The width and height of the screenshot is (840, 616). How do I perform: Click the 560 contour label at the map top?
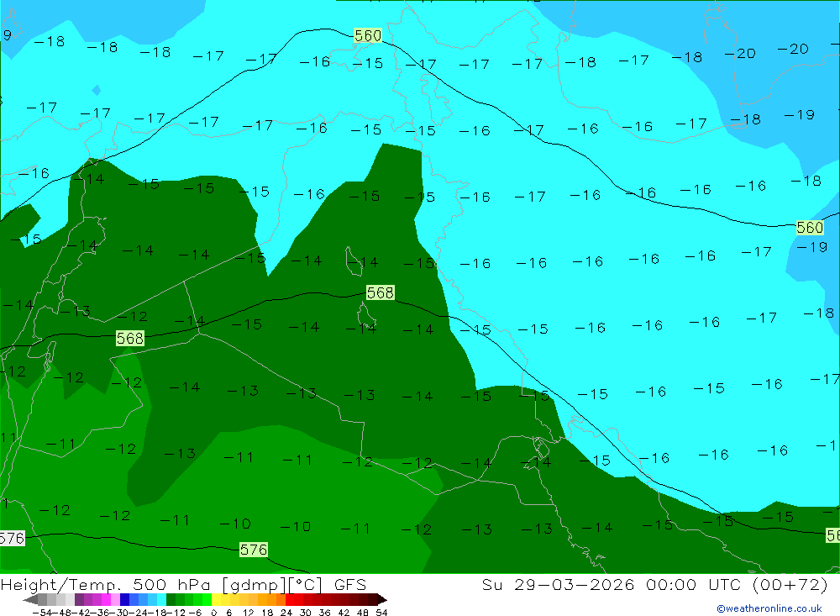[x=368, y=36]
